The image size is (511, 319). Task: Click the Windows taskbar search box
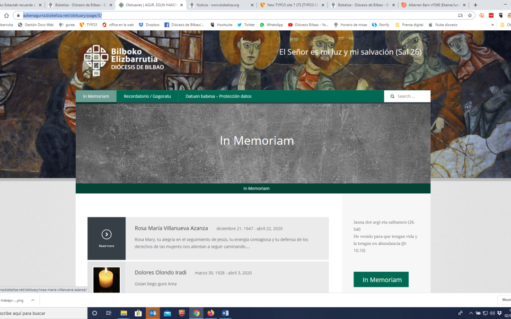point(44,313)
